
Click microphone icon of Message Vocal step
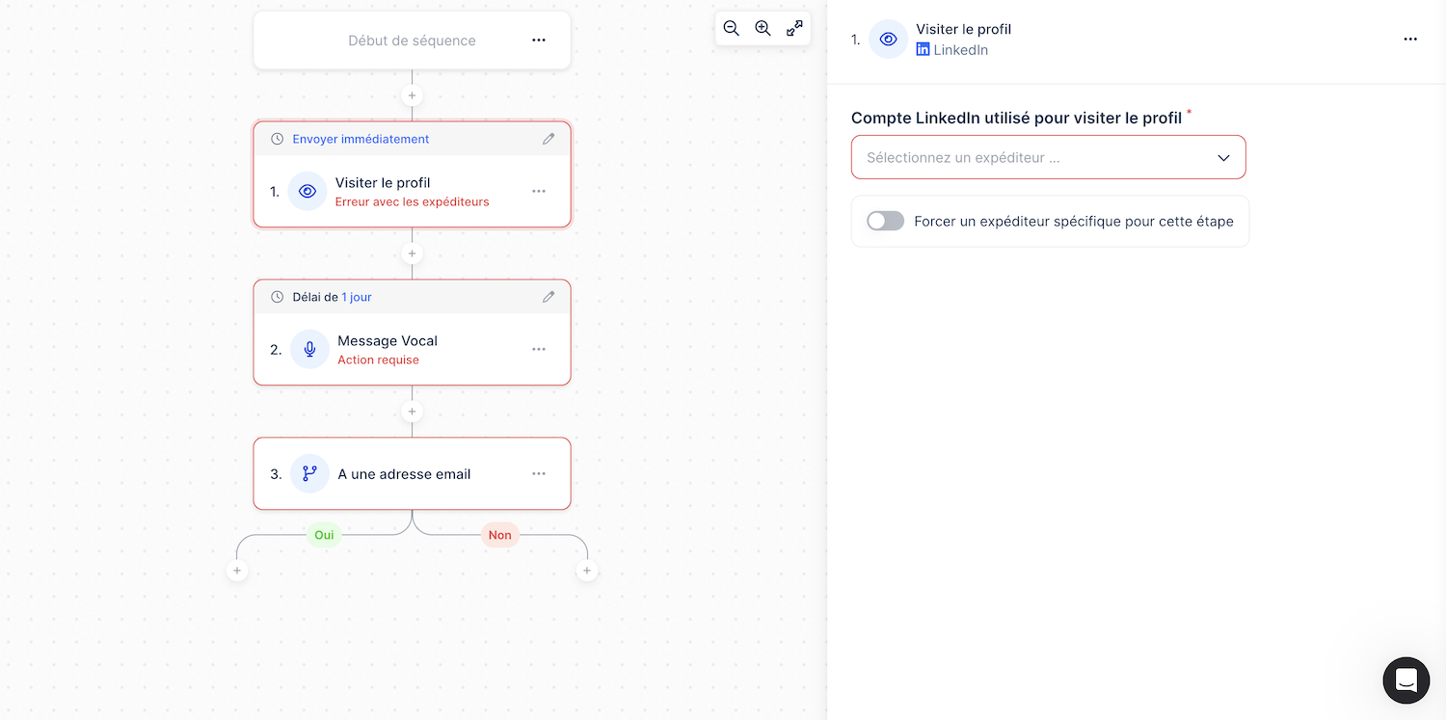[x=309, y=350]
